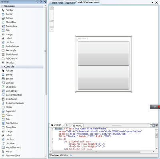160x159 pixels.
Task: Open the toolbox window position dropdown
Action: [x=37, y=2]
